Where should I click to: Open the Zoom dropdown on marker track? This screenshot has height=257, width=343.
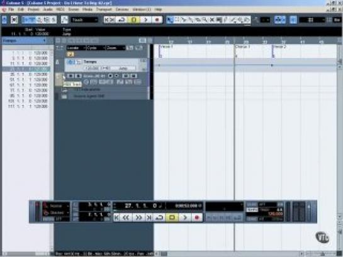point(116,48)
